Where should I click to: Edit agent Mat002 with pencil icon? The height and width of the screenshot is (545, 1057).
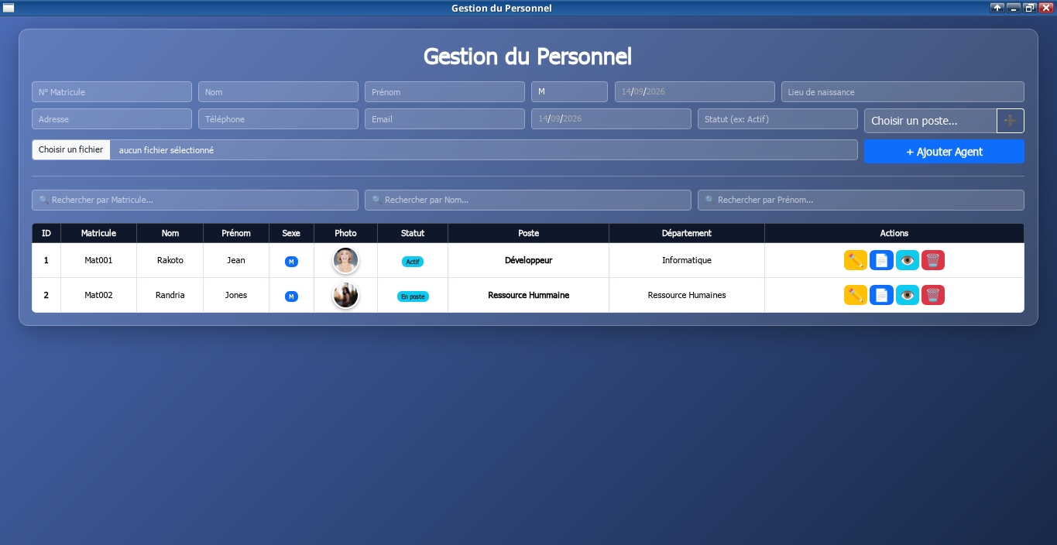click(x=855, y=295)
